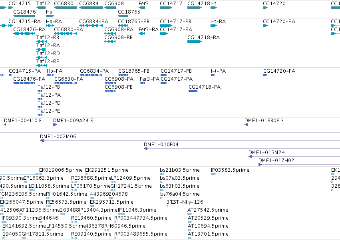This screenshot has height=240, width=340.
Task: Select transcript Taf12-RB label
Action: pos(48,38)
